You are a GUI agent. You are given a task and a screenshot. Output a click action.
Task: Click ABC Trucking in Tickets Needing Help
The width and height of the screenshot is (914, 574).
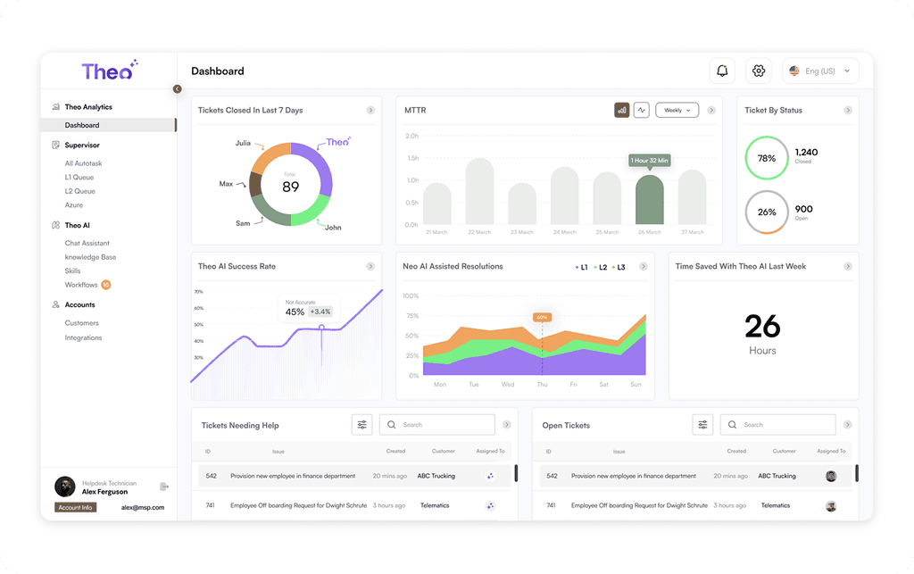(x=436, y=476)
